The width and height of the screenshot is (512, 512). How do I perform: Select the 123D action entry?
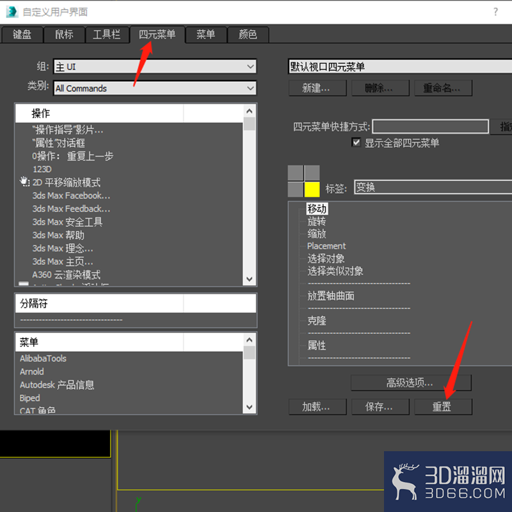42,169
